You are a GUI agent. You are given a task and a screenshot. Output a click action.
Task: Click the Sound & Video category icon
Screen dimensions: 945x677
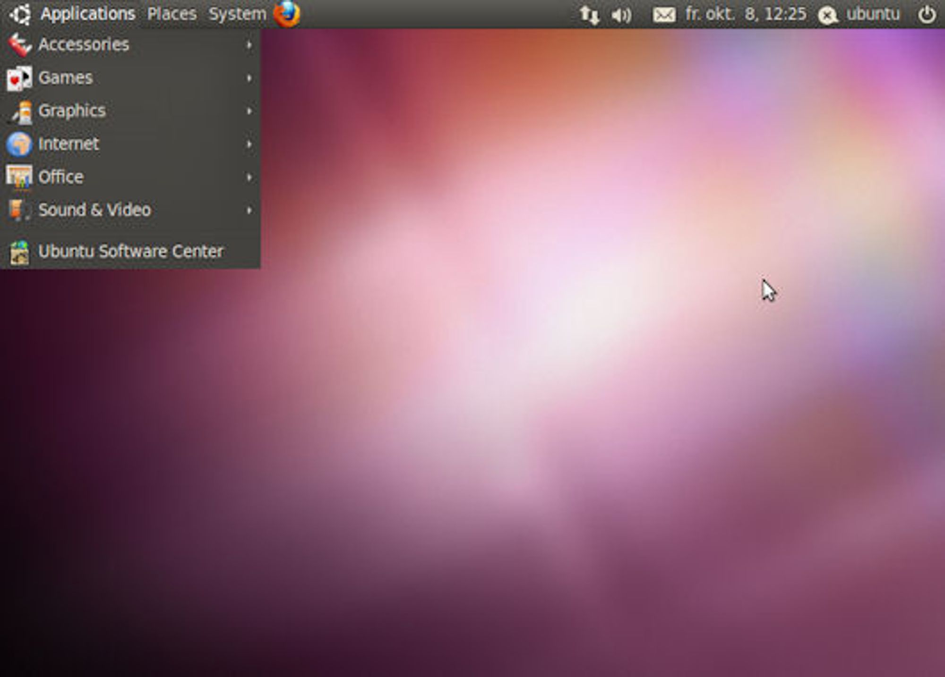point(19,210)
